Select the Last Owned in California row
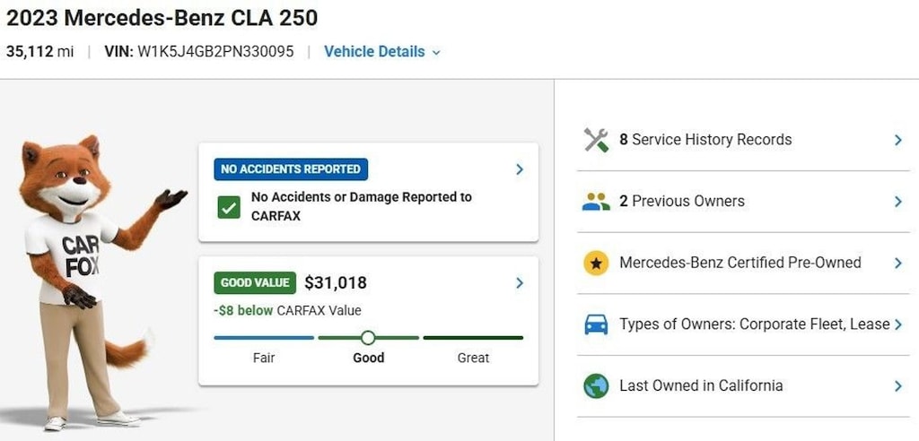 pos(743,386)
